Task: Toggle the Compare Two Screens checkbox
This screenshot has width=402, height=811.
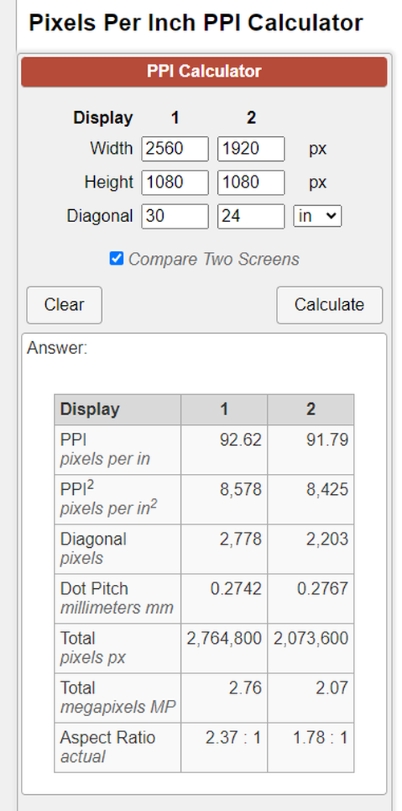Action: pos(117,258)
